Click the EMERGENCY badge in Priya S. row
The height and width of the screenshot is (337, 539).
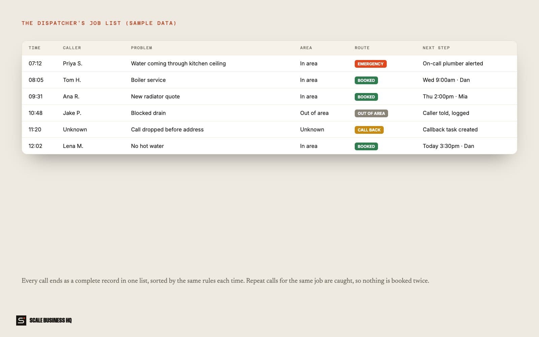coord(371,64)
